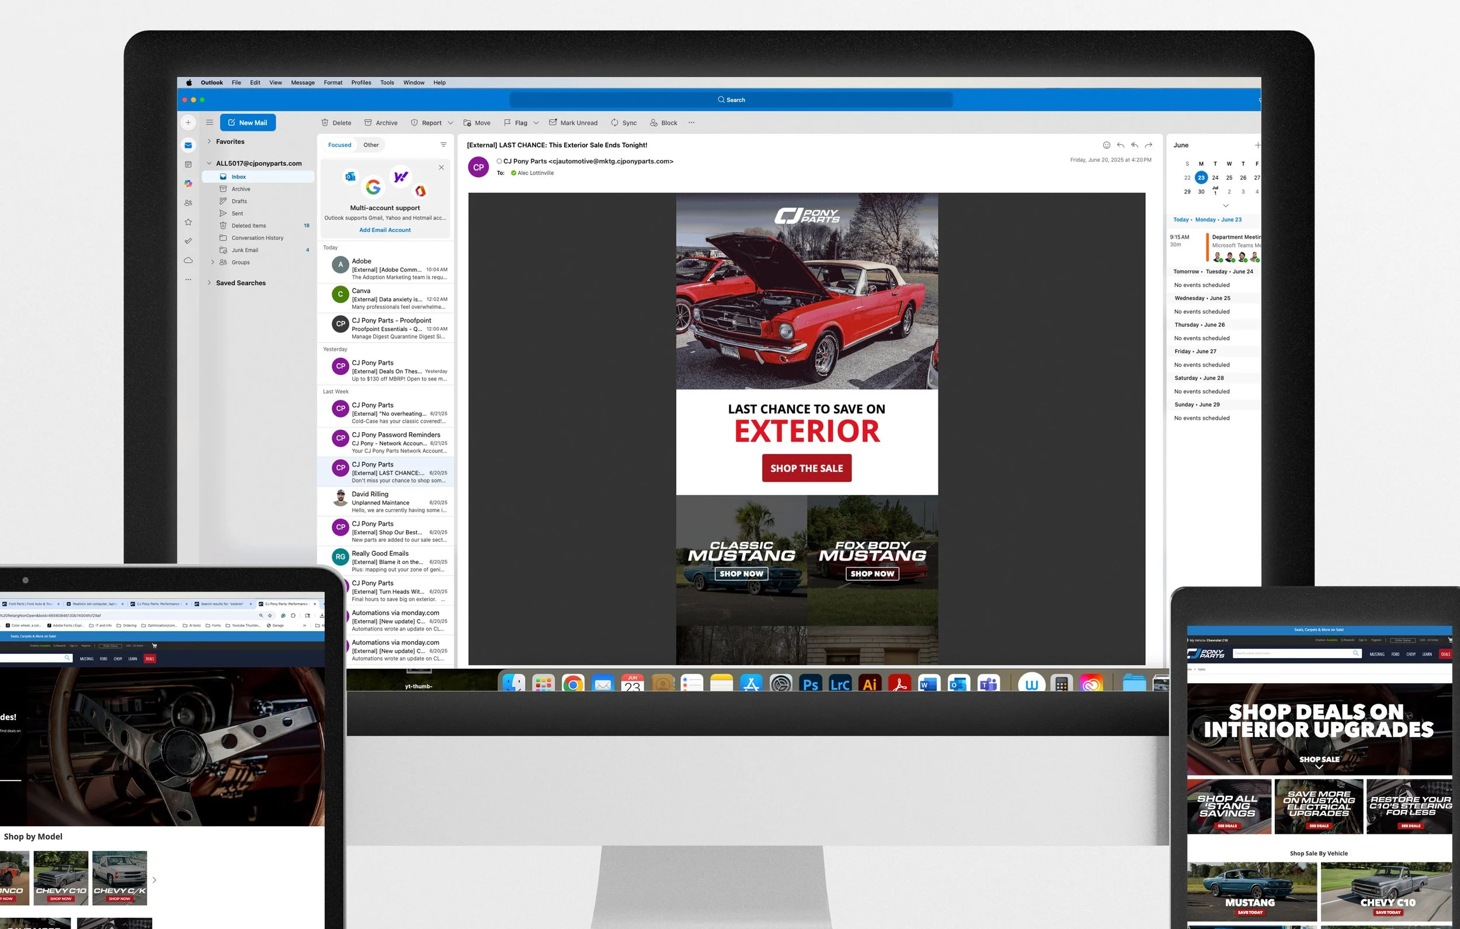Launch Google Chrome from the Dock
This screenshot has height=929, width=1460.
(x=573, y=684)
